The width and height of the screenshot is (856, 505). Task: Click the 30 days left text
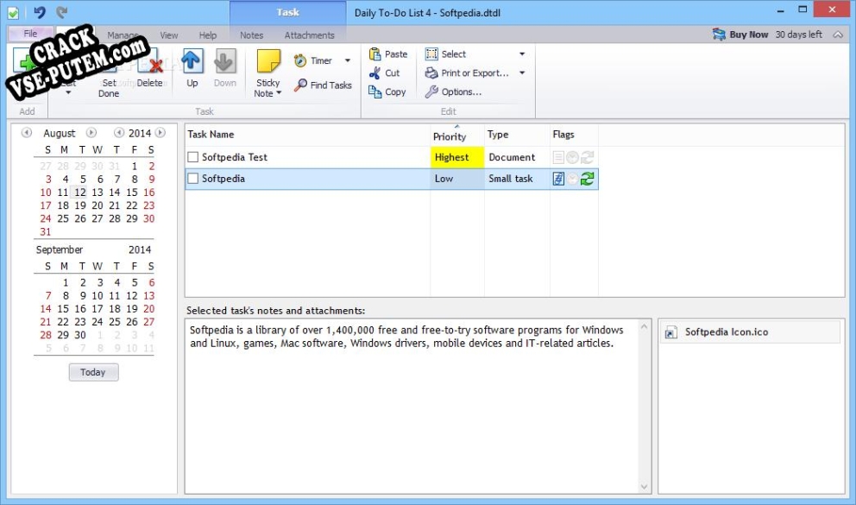coord(799,35)
